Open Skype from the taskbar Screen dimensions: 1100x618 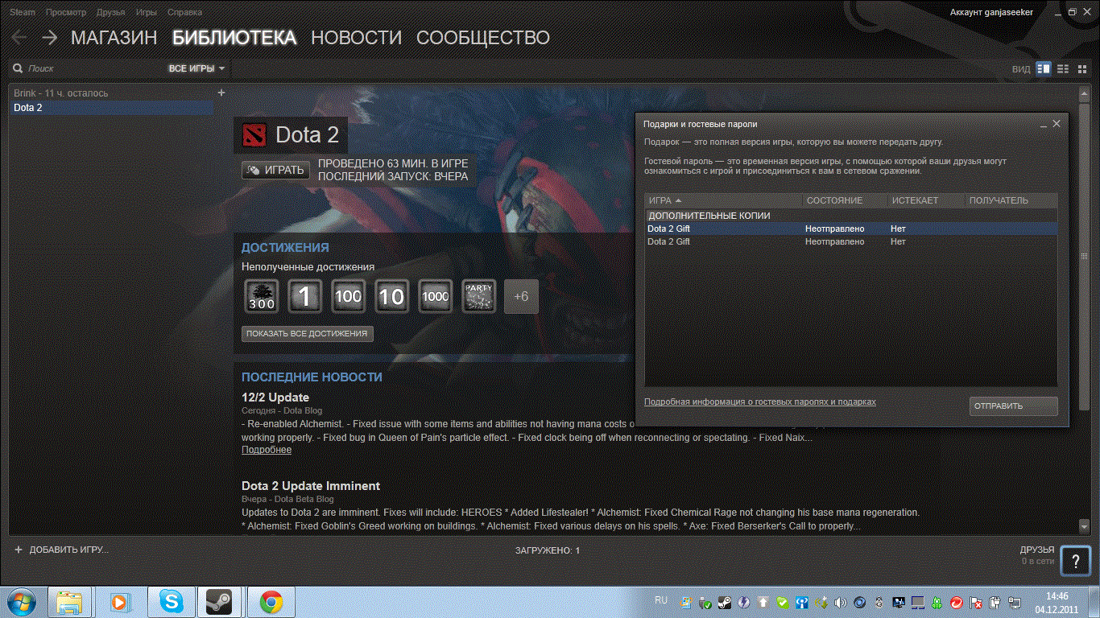tap(172, 602)
